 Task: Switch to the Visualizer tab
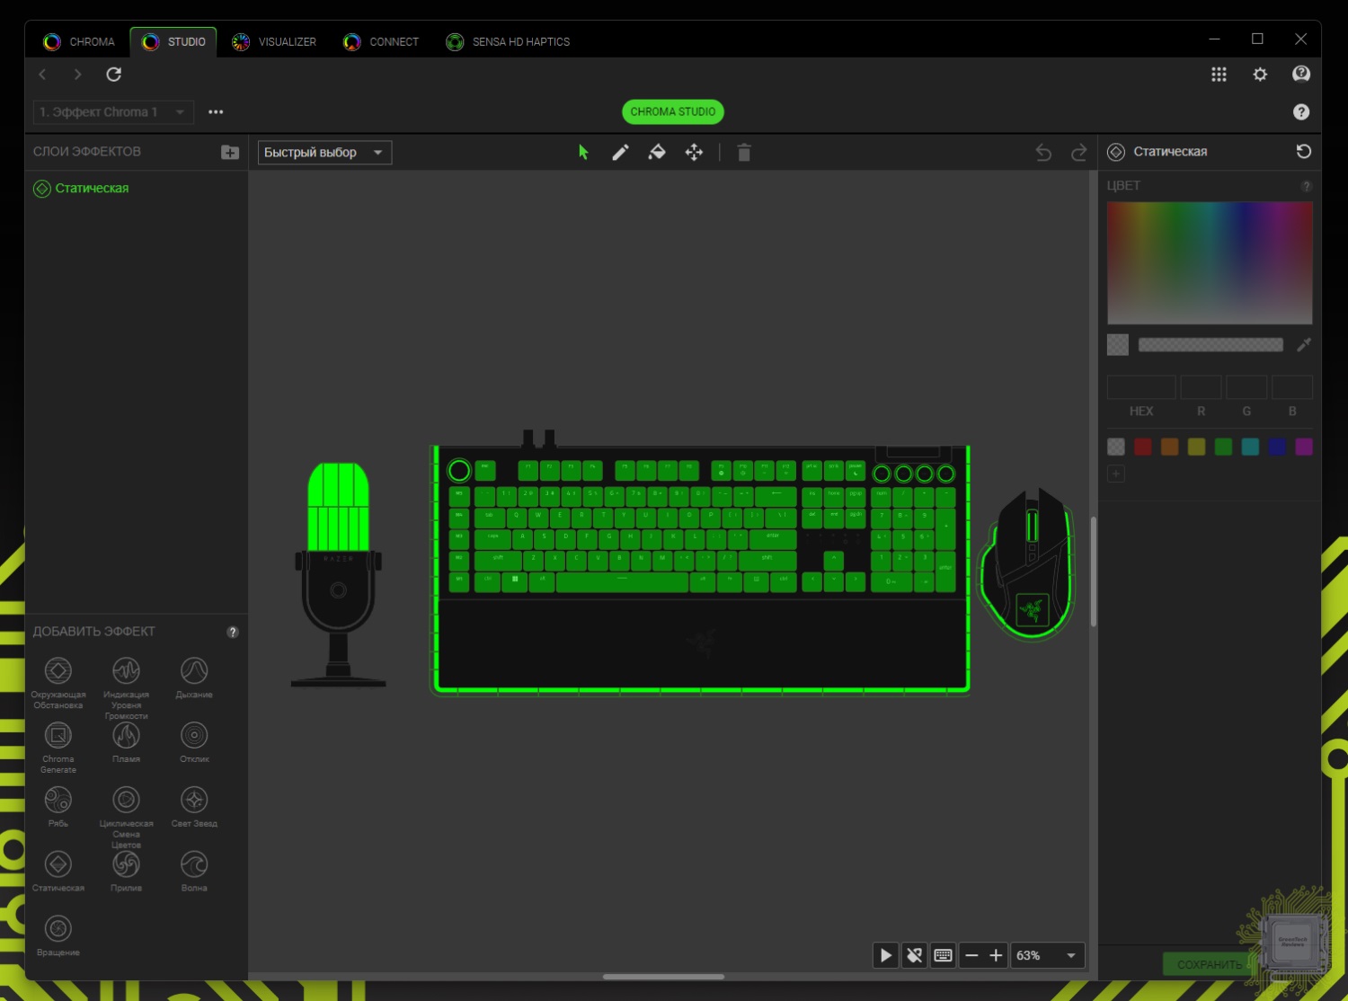tap(274, 42)
